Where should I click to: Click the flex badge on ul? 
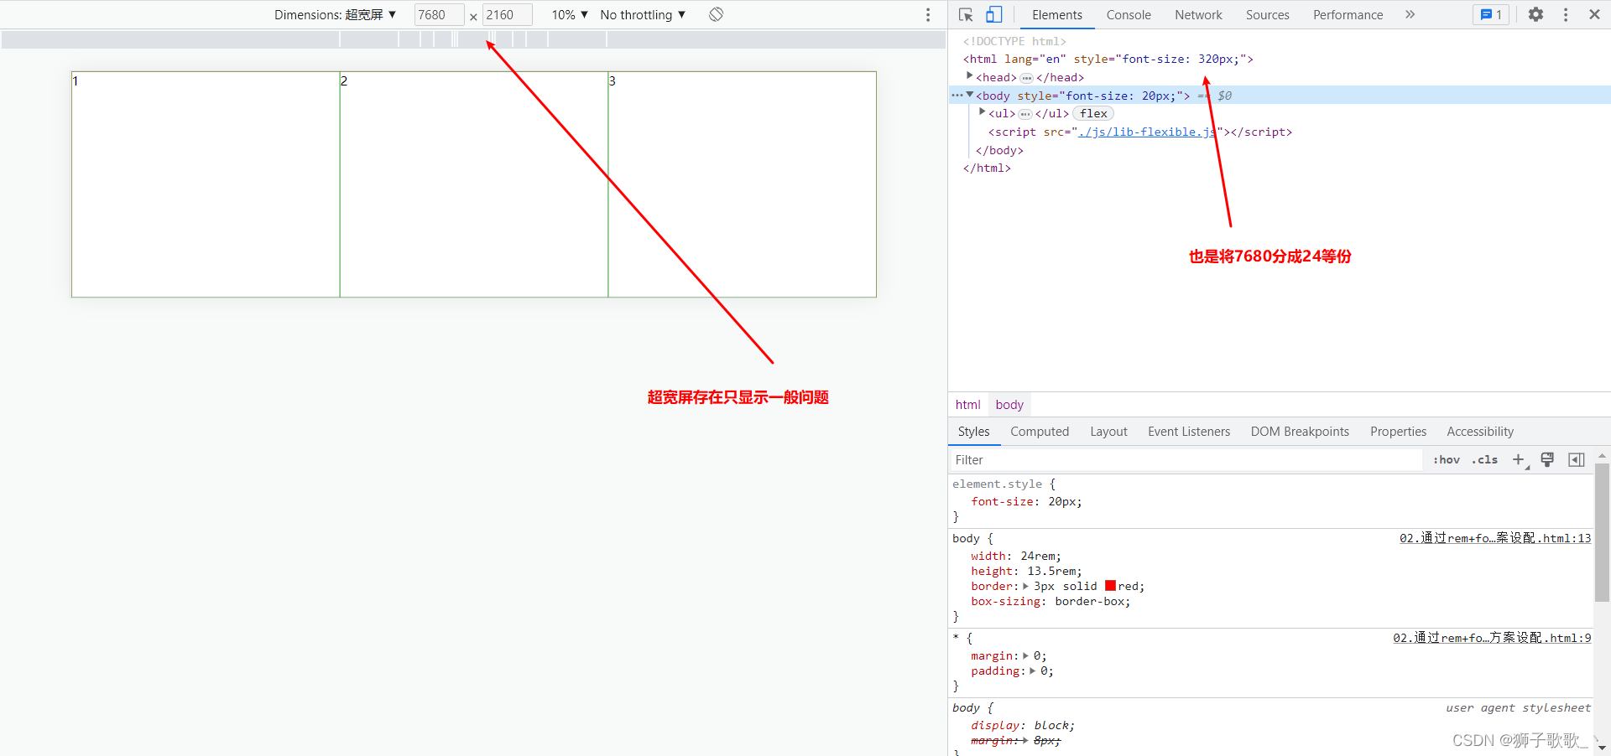click(1093, 113)
